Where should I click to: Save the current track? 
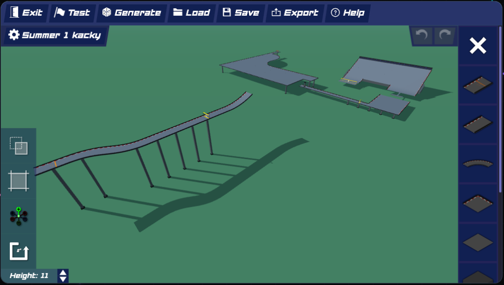(x=241, y=13)
